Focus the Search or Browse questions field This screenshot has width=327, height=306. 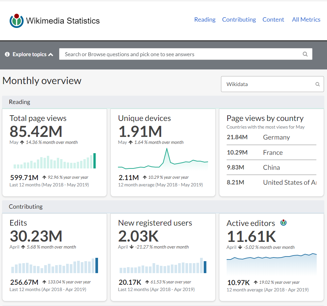point(179,54)
